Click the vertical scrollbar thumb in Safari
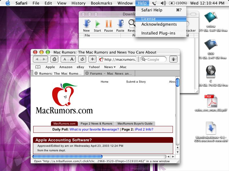The image size is (229, 171). pos(177,82)
